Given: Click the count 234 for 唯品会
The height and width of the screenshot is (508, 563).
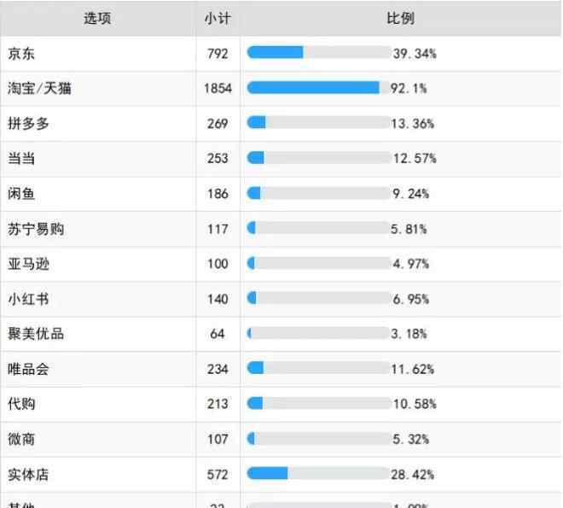Looking at the screenshot, I should point(218,369).
